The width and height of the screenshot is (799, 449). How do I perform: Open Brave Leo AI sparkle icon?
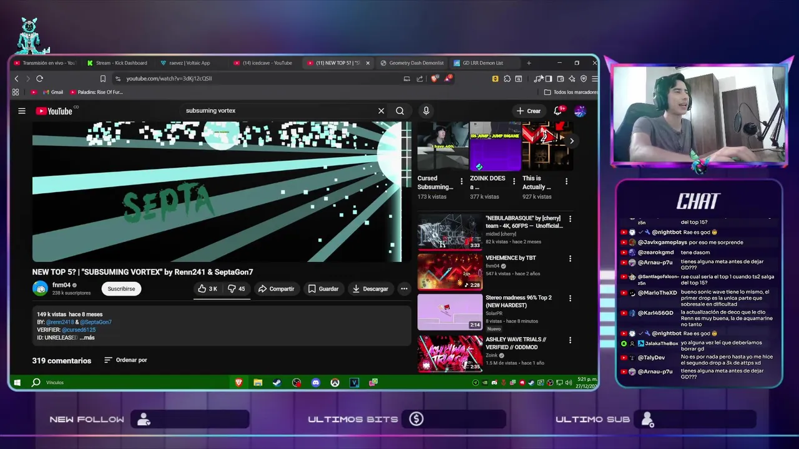click(572, 79)
